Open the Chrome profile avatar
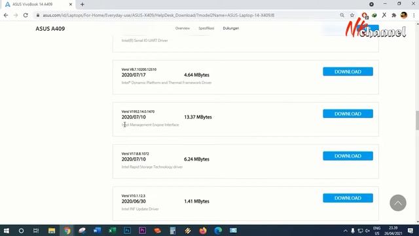 (x=404, y=15)
